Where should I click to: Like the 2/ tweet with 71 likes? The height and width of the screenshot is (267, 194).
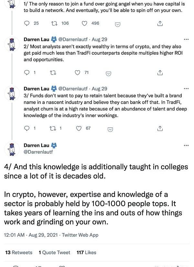pos(78,73)
